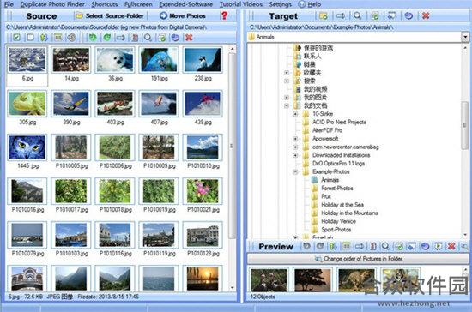Open the Shortcuts menu
This screenshot has height=312, width=472.
click(x=105, y=4)
